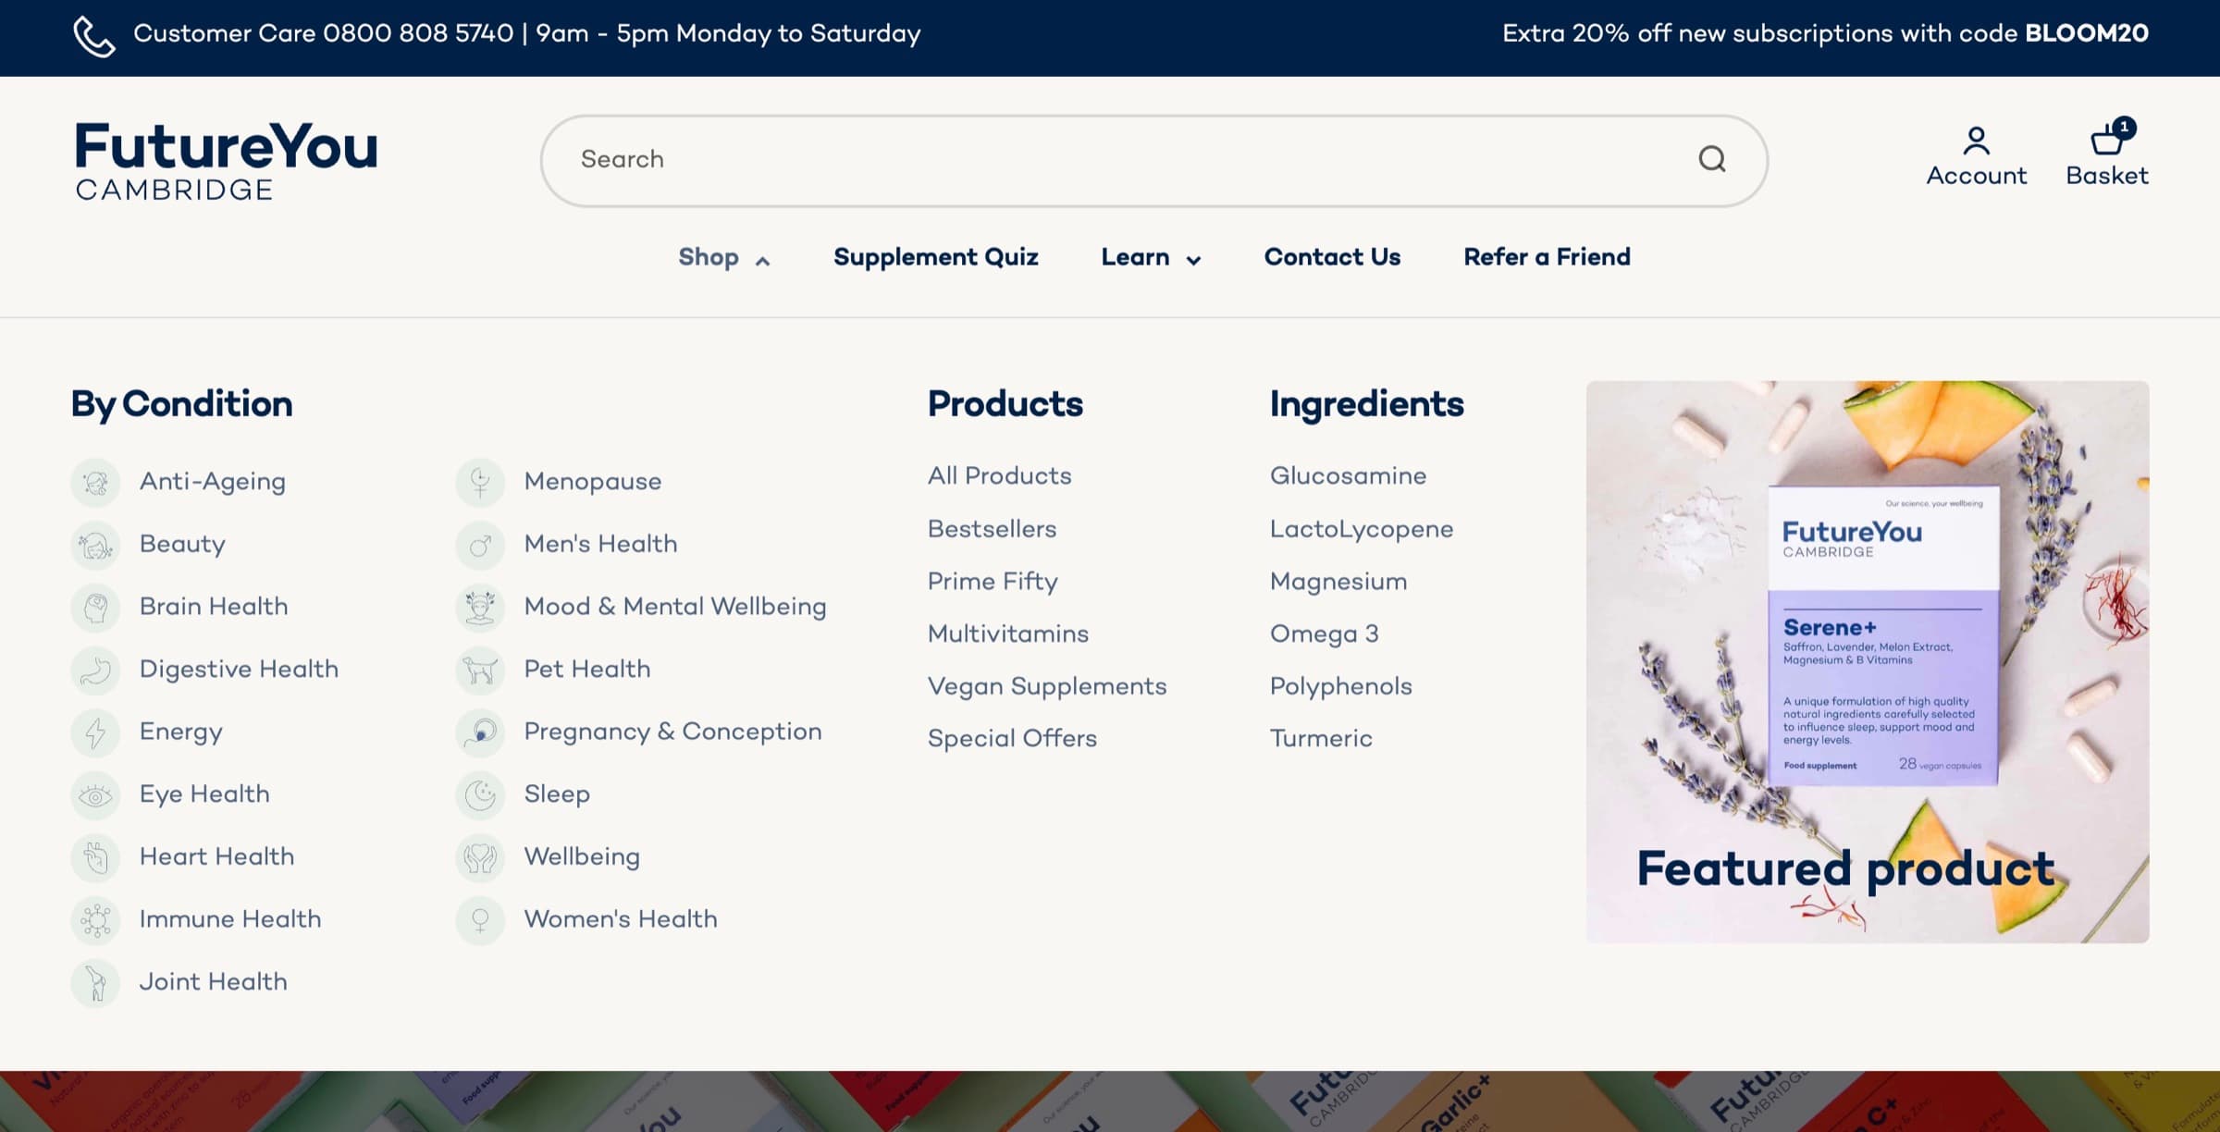Image resolution: width=2220 pixels, height=1132 pixels.
Task: Click the Joint Health knee icon
Action: [x=95, y=982]
